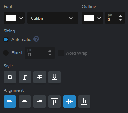Open help for Automatic sizing
This screenshot has height=113, width=128.
point(36,39)
